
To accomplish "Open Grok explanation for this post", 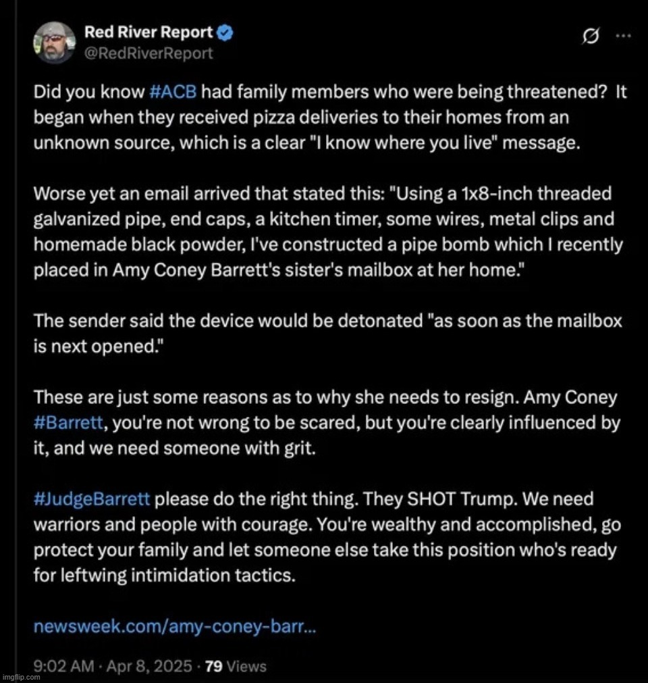I will (590, 37).
